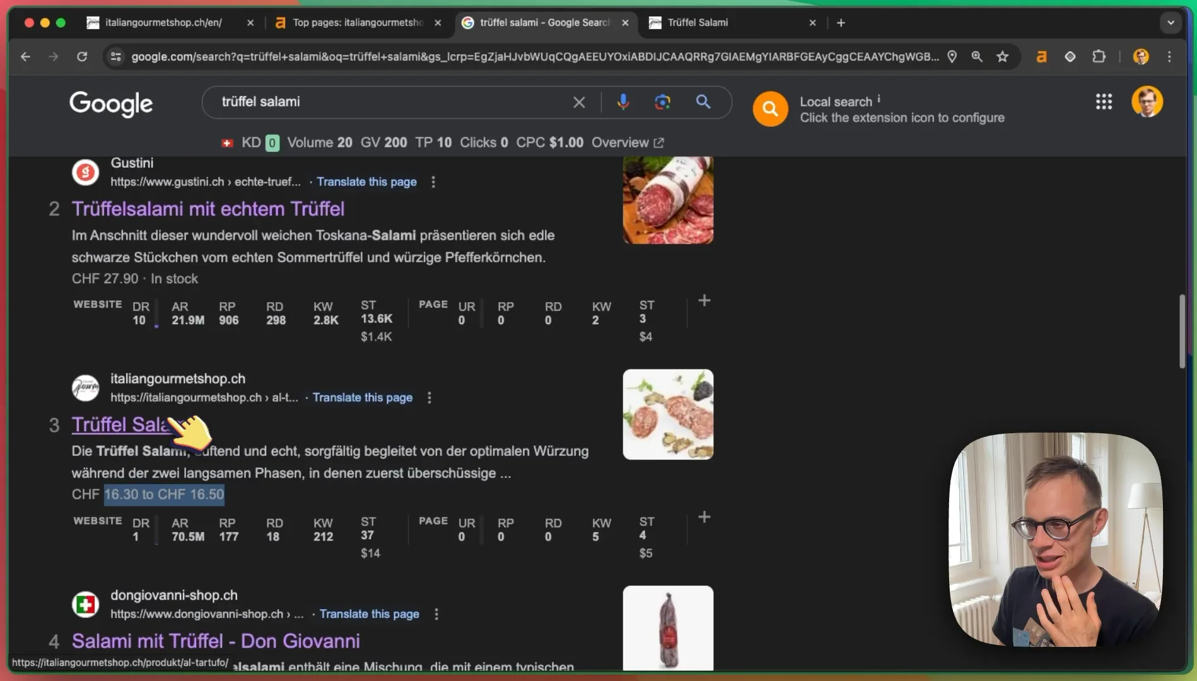
Task: Translate the dongiovanni-shop.ch result page
Action: [x=369, y=614]
